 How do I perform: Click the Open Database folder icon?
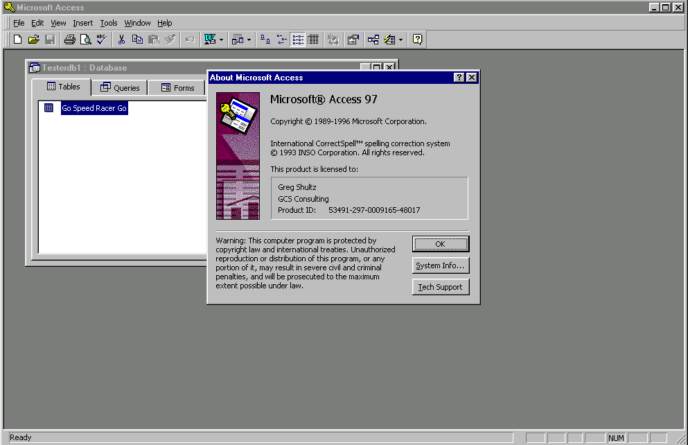coord(34,40)
